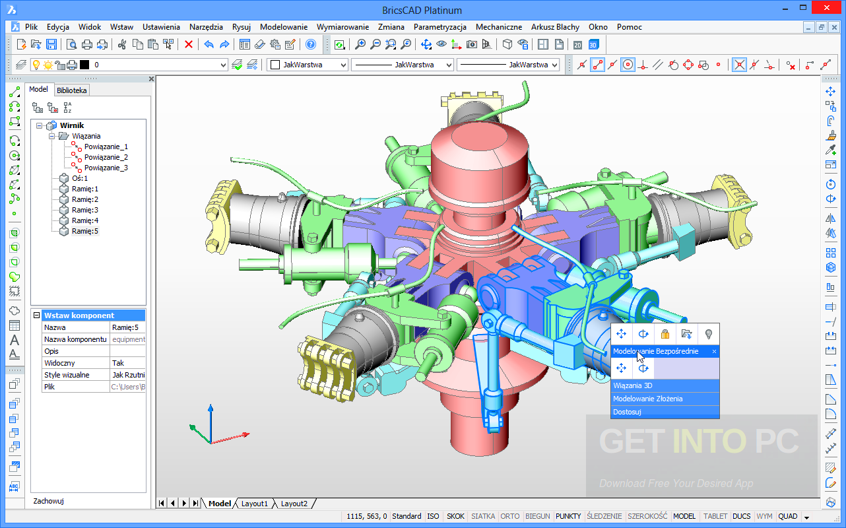
Task: Open Help via blue question mark icon
Action: tap(310, 44)
